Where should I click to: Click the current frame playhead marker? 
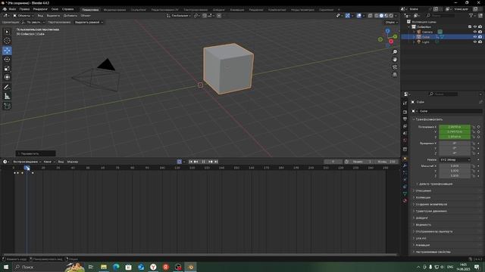27,168
